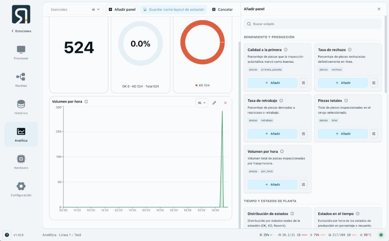Click the 0.0% circular gauge
Image resolution: width=389 pixels, height=241 pixels.
point(141,43)
